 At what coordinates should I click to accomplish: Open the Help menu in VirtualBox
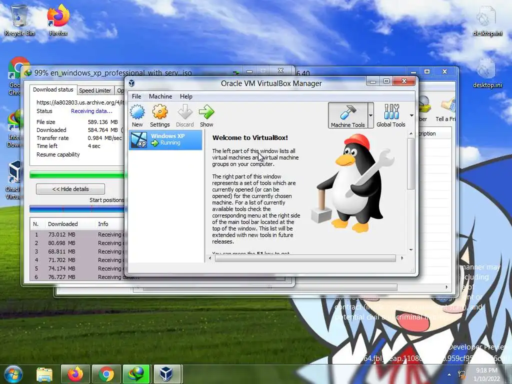click(186, 96)
